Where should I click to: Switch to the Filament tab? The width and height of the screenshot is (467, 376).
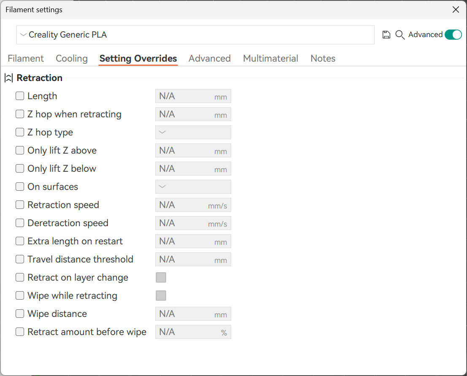click(26, 58)
